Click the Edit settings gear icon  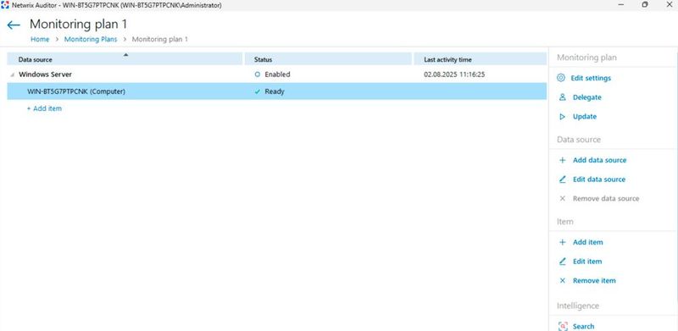coord(561,78)
